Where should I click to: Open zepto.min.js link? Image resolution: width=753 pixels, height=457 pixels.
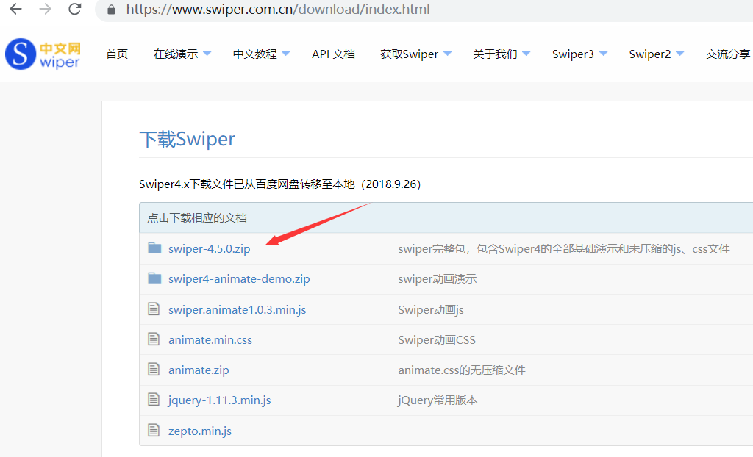click(x=200, y=431)
